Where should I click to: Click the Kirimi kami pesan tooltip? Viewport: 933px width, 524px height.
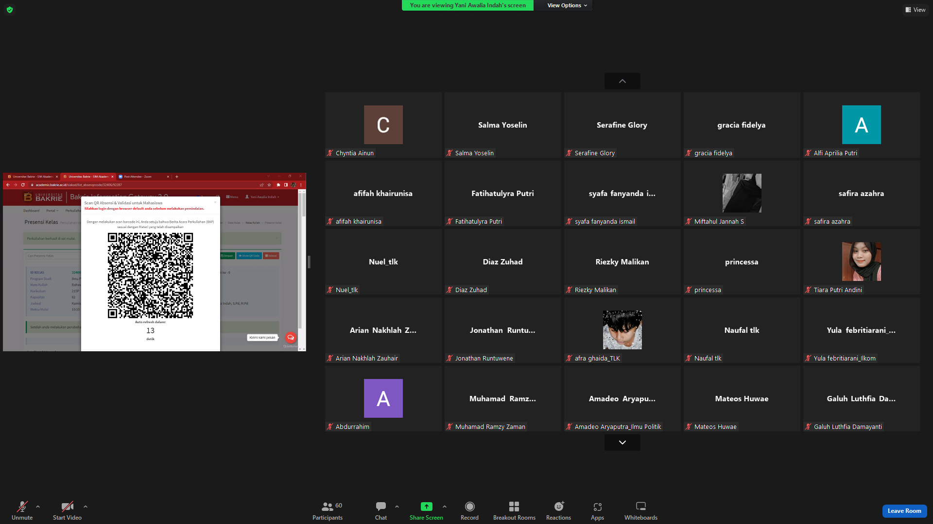point(262,337)
